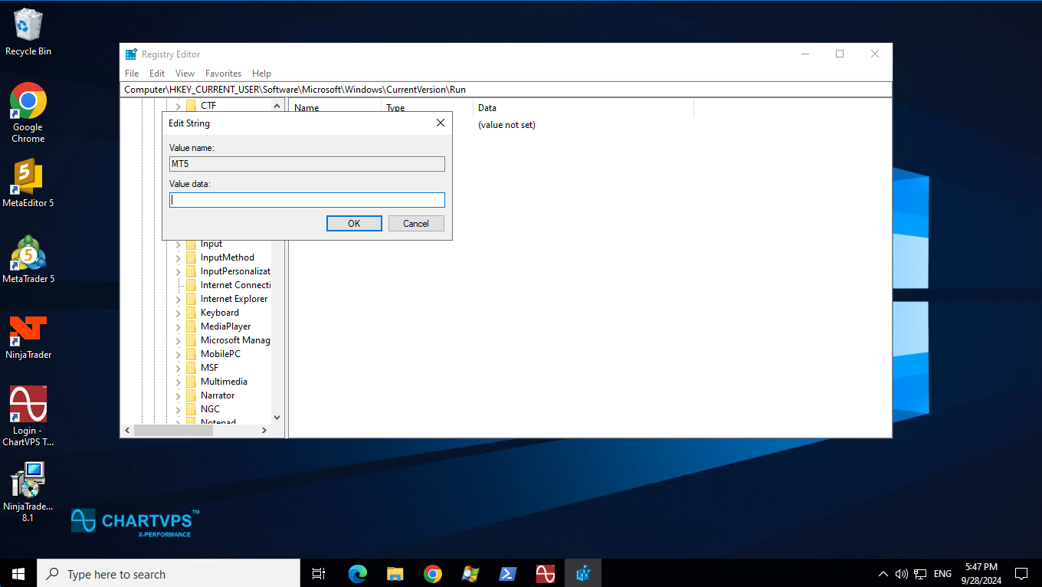Open the Edit menu
This screenshot has width=1042, height=587.
(x=157, y=74)
